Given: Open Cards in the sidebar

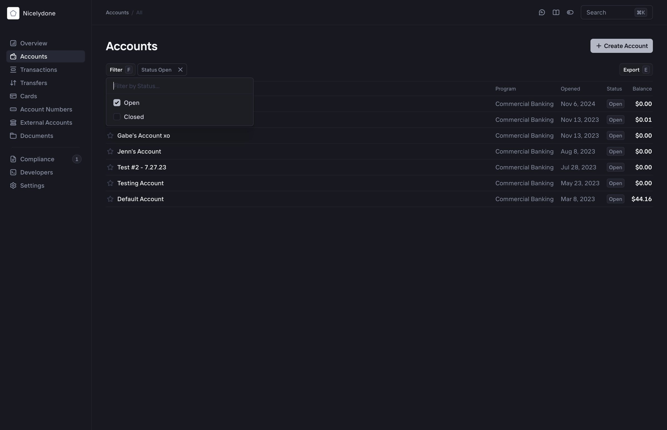Looking at the screenshot, I should [x=46, y=96].
